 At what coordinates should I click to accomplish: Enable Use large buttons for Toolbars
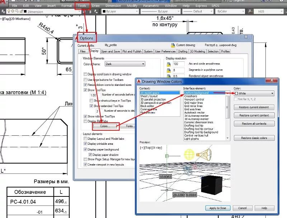pyautogui.click(x=85, y=80)
